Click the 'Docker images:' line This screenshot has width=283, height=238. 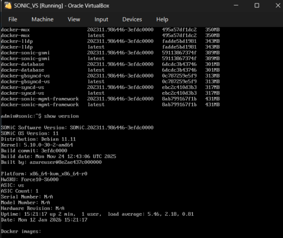[21, 231]
